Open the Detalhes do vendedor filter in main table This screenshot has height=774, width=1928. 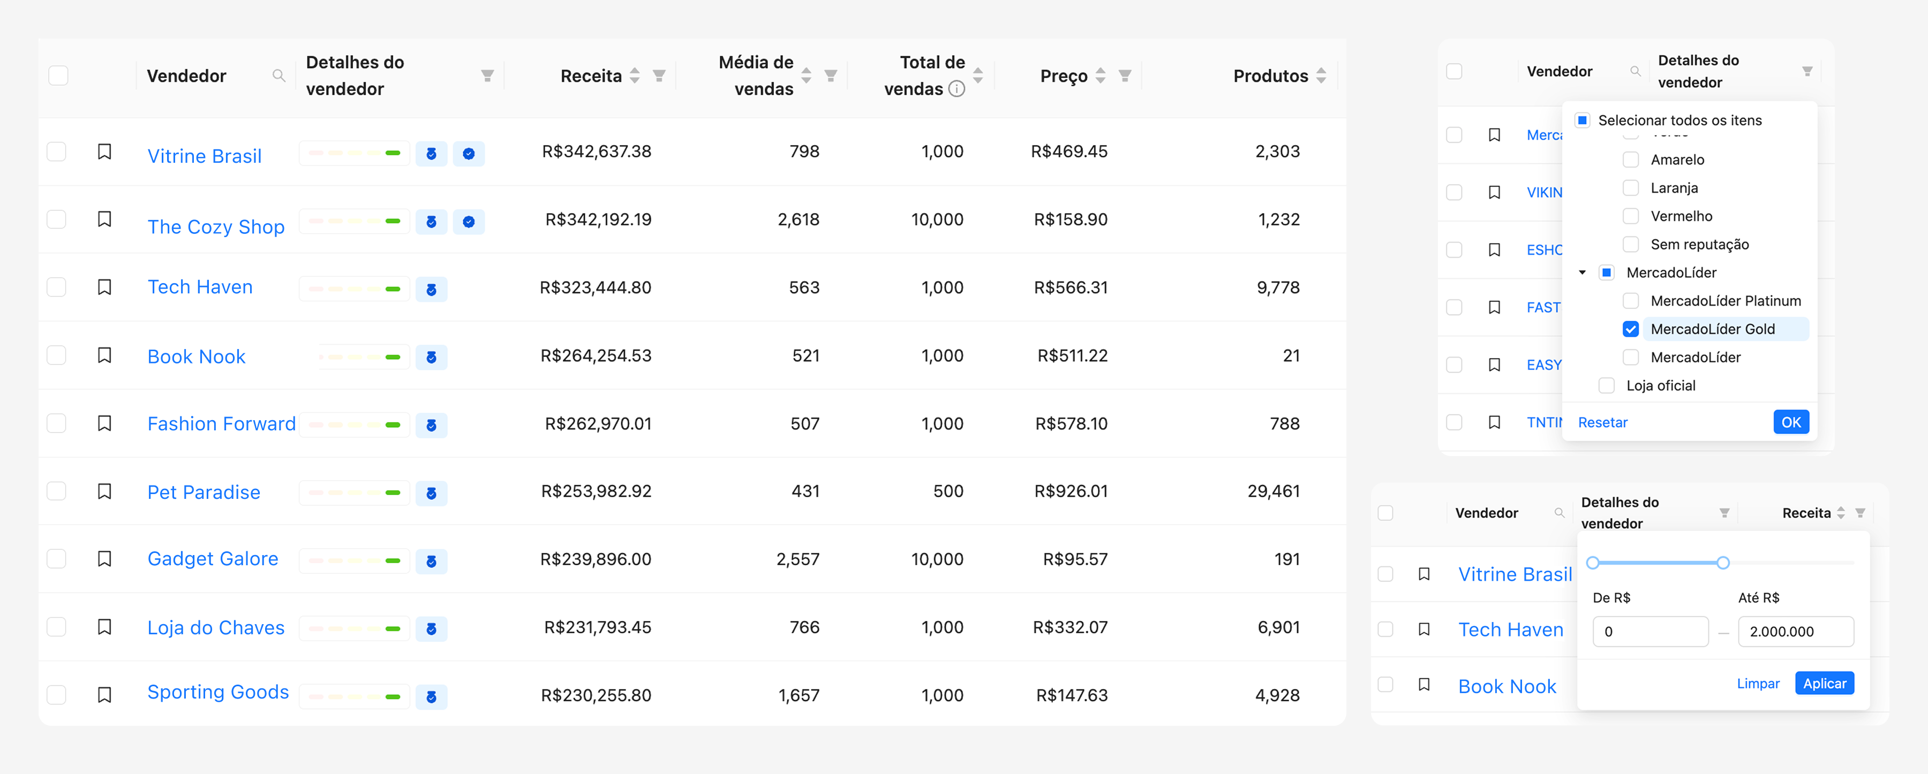point(487,75)
